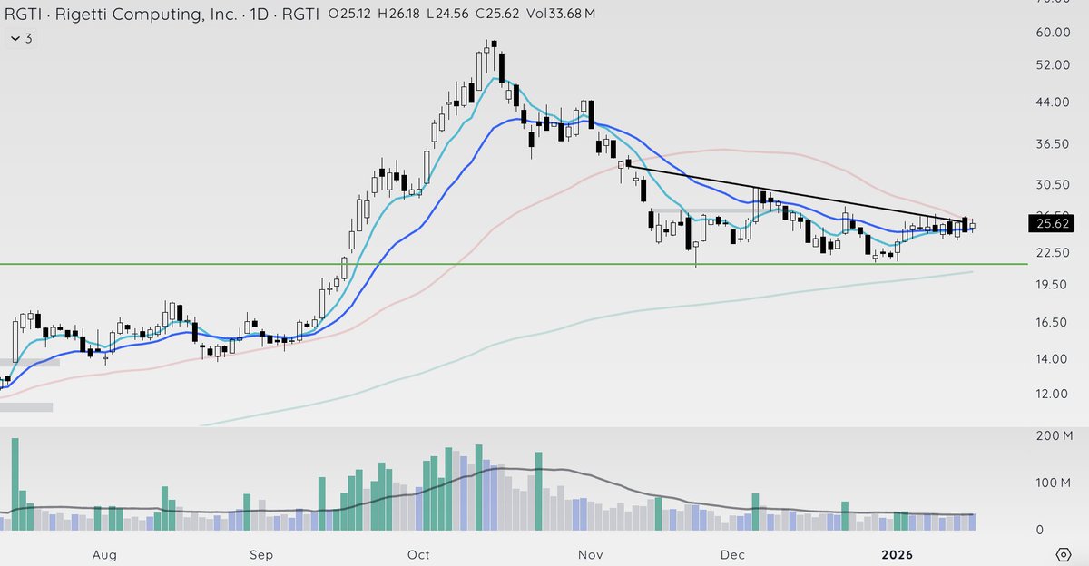This screenshot has width=1089, height=566.
Task: Click the Vol 33.68 M value
Action: (x=561, y=14)
